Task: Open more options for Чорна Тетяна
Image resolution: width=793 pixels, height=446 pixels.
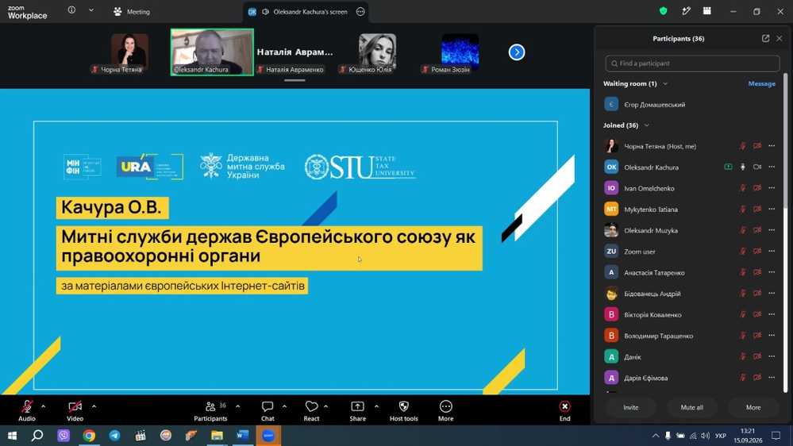Action: coord(772,146)
